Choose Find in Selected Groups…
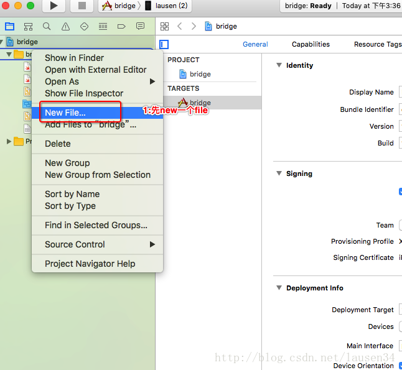Image resolution: width=402 pixels, height=370 pixels. pyautogui.click(x=98, y=225)
